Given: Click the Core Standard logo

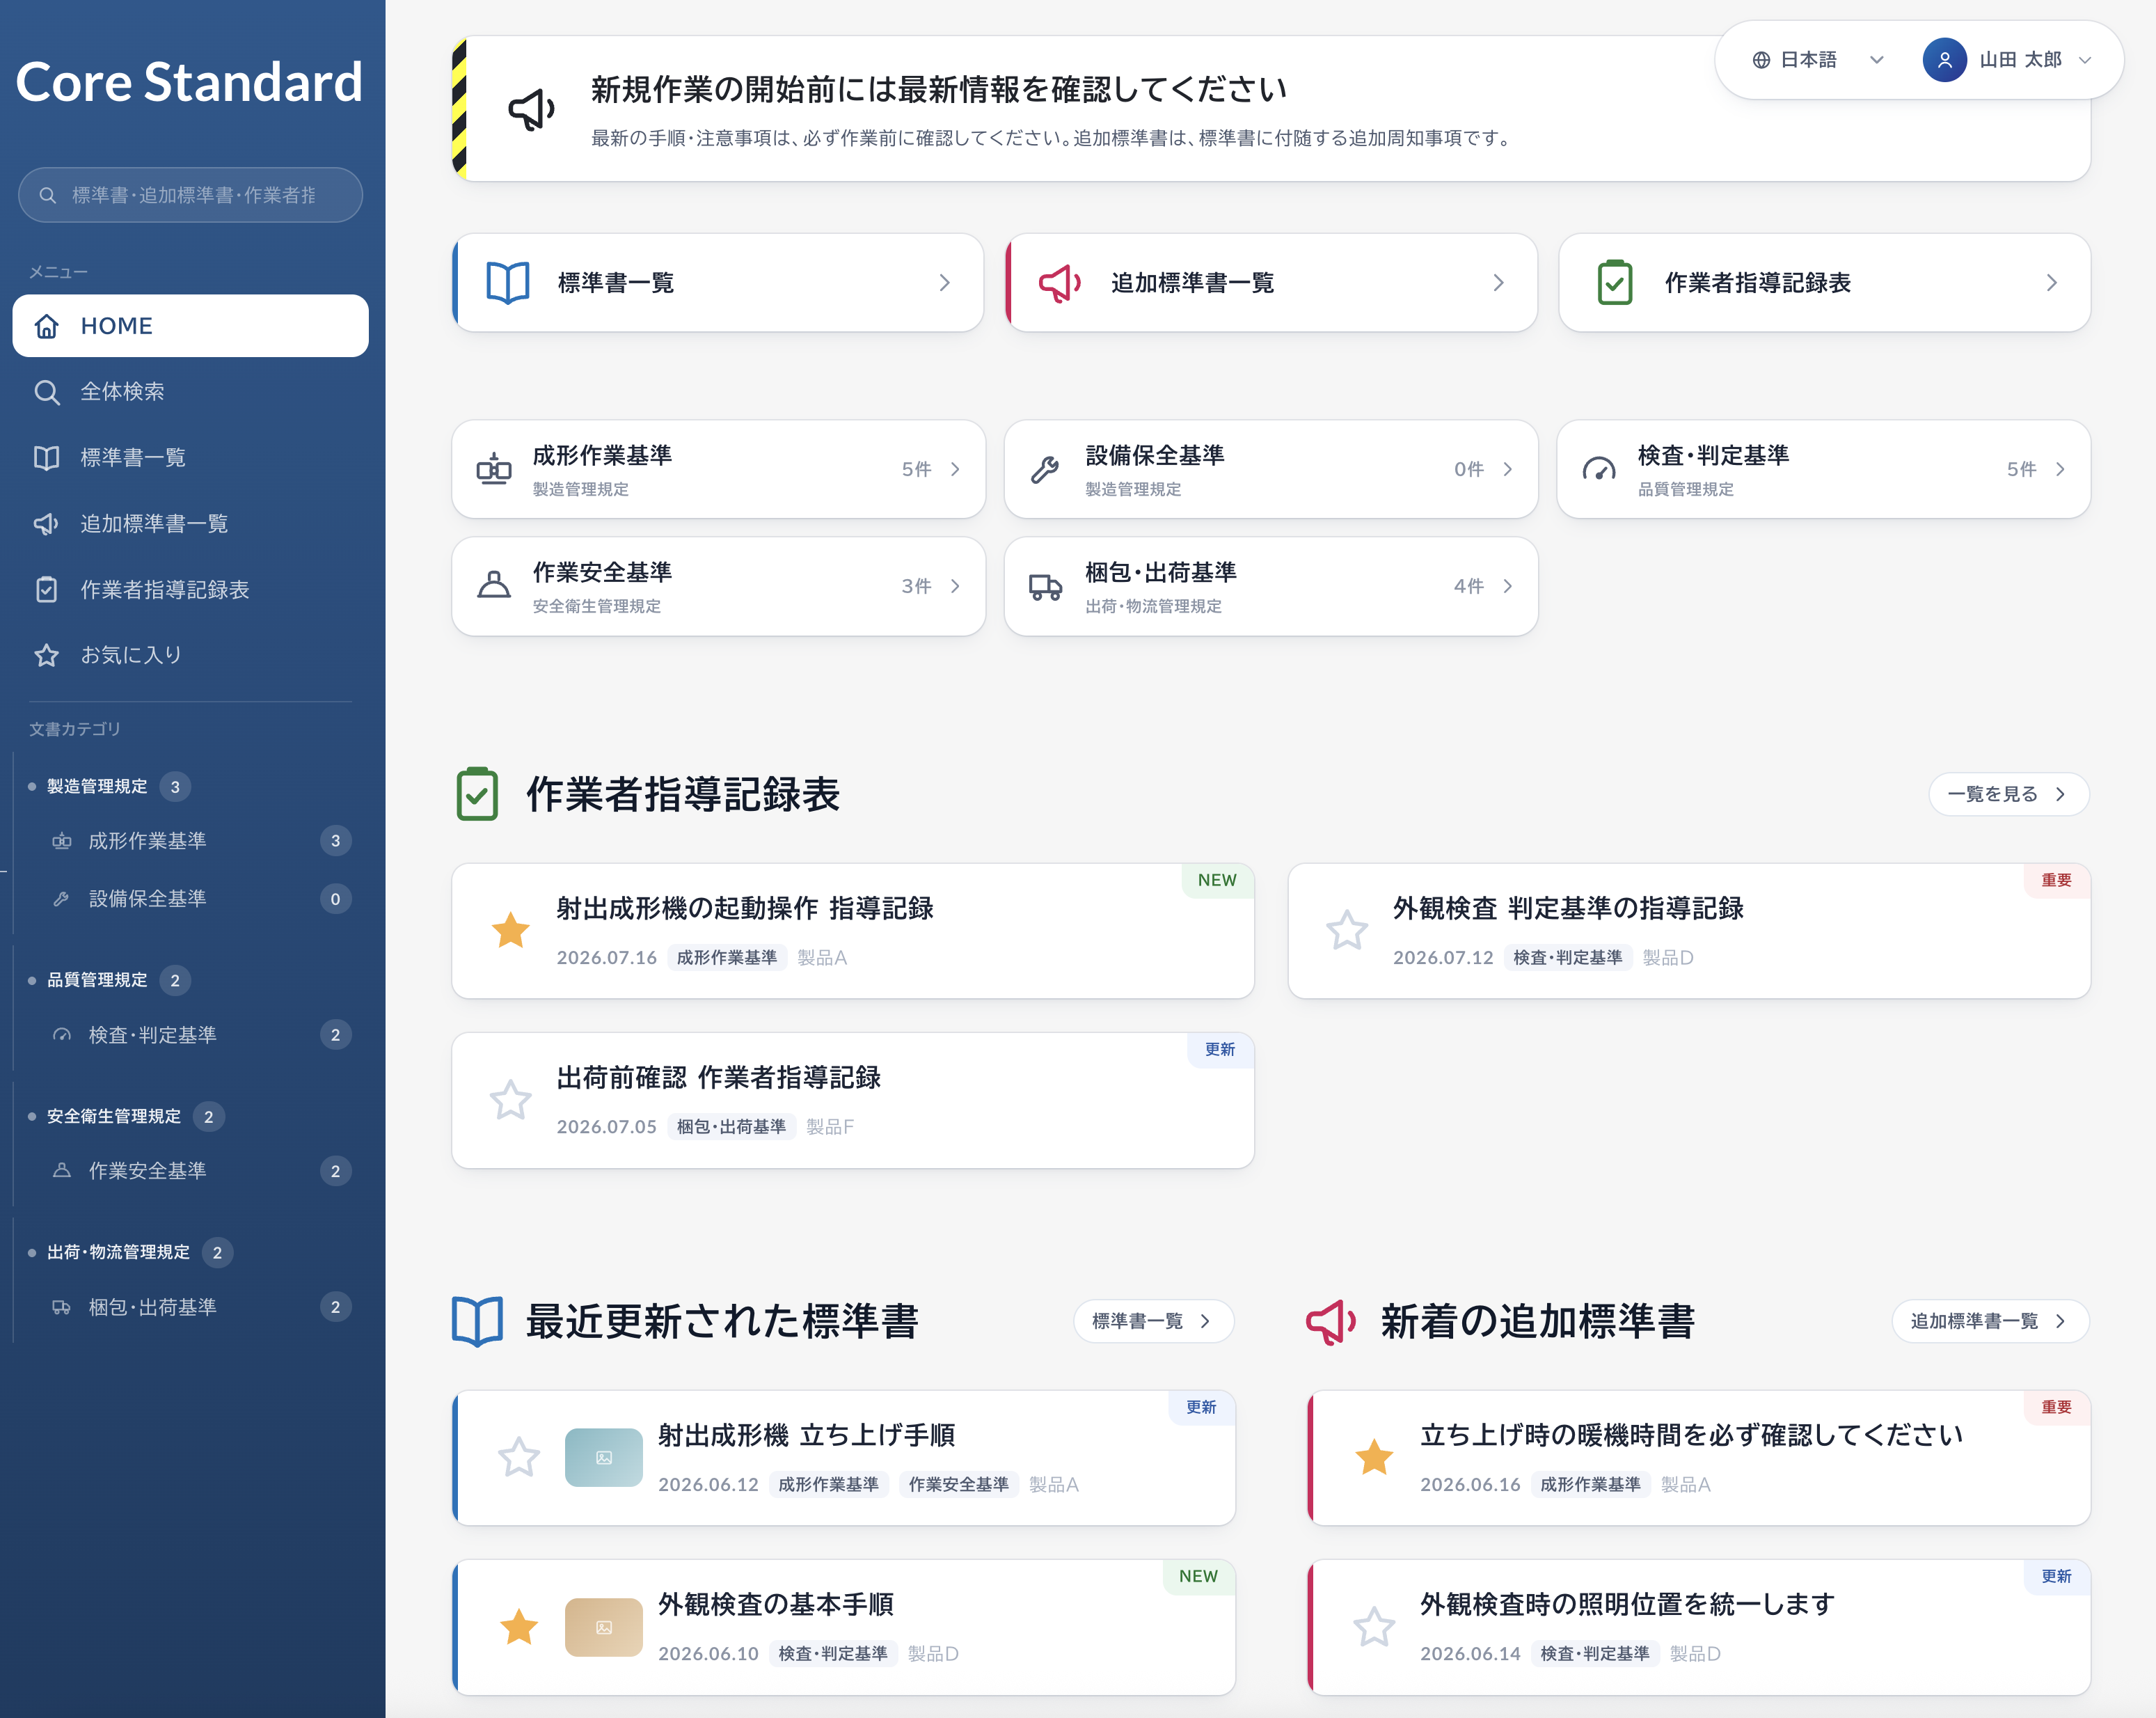Looking at the screenshot, I should click(189, 82).
